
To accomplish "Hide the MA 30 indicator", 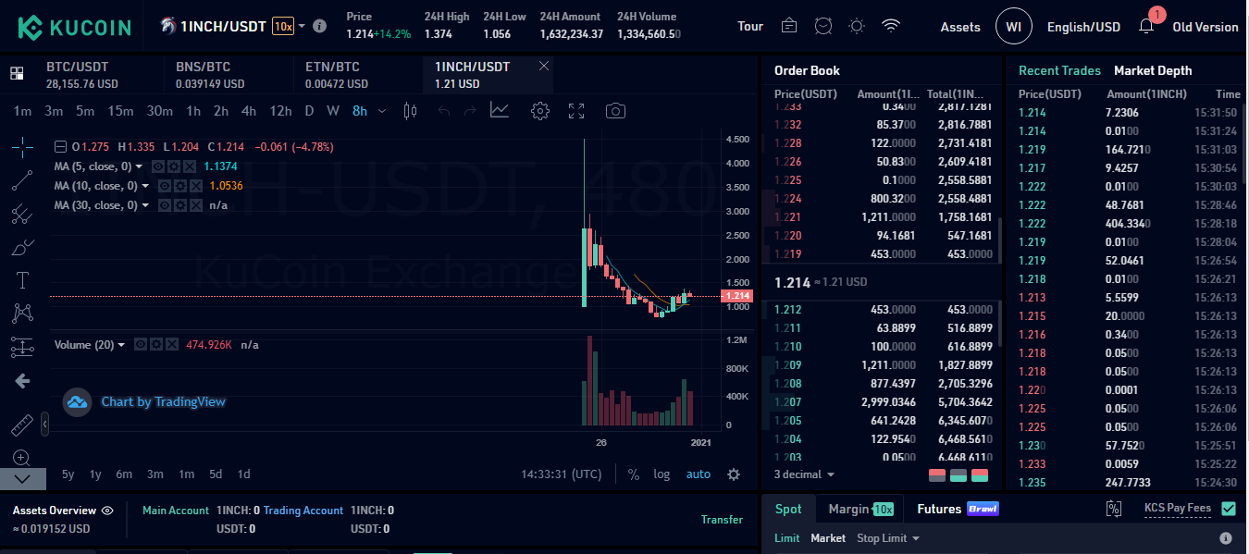I will 164,205.
